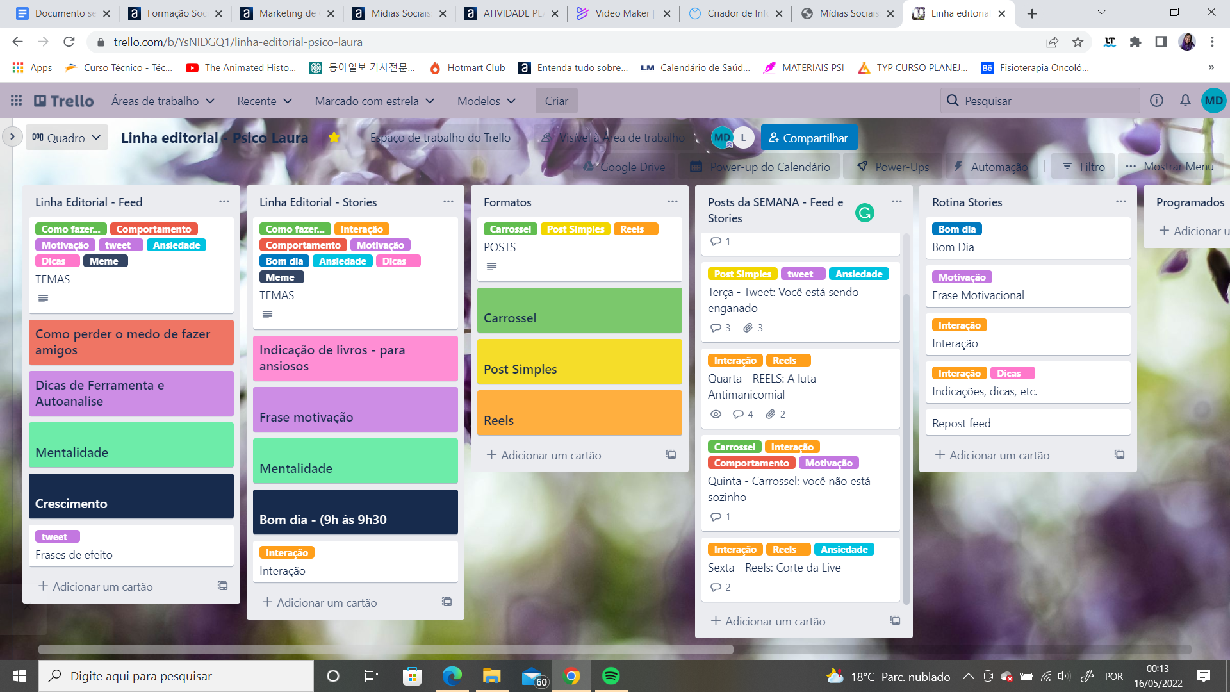1230x692 pixels.
Task: Open the Mentalidade card in Feed list
Action: click(x=131, y=445)
